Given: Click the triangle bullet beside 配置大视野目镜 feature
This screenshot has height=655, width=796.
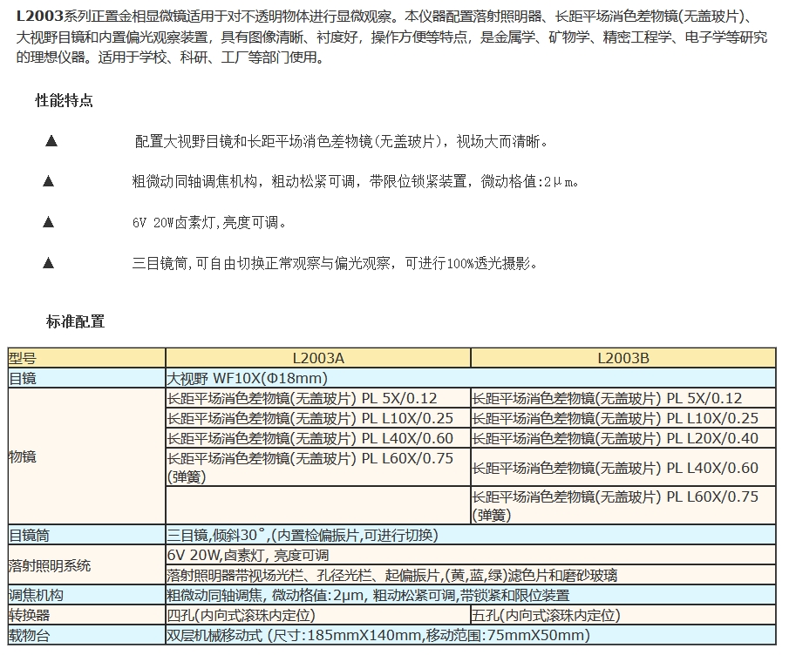Looking at the screenshot, I should 51,141.
